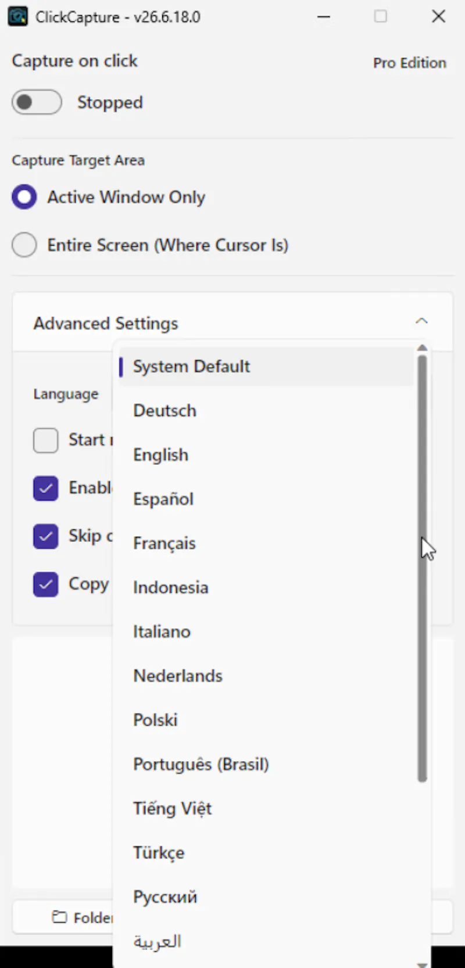
Task: Choose English from language list
Action: [266, 455]
